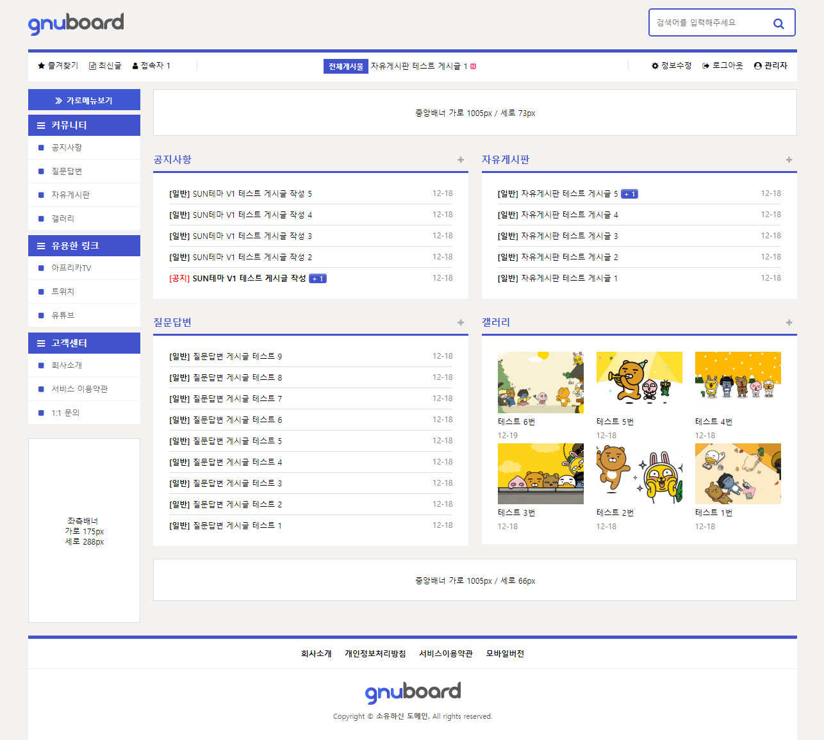Image resolution: width=824 pixels, height=740 pixels.
Task: Open 정보수정 with gear icon
Action: point(672,66)
